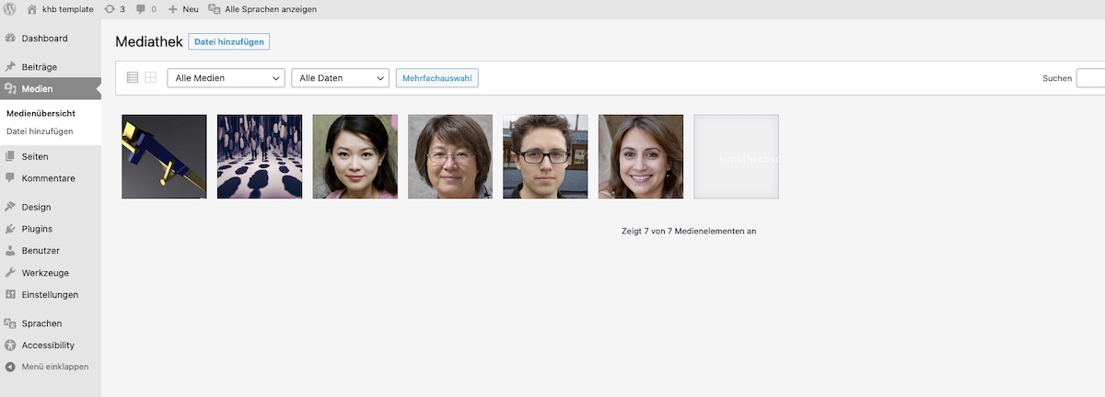Click the plus icon next to Neu

tap(172, 9)
